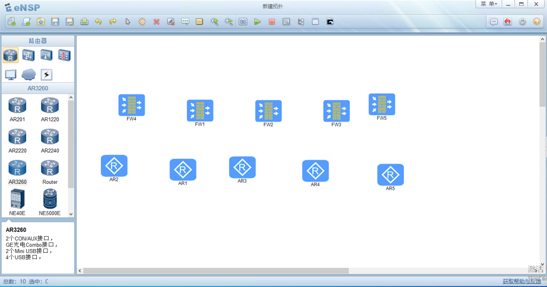Select the FW4 firewall on canvas

(131, 105)
